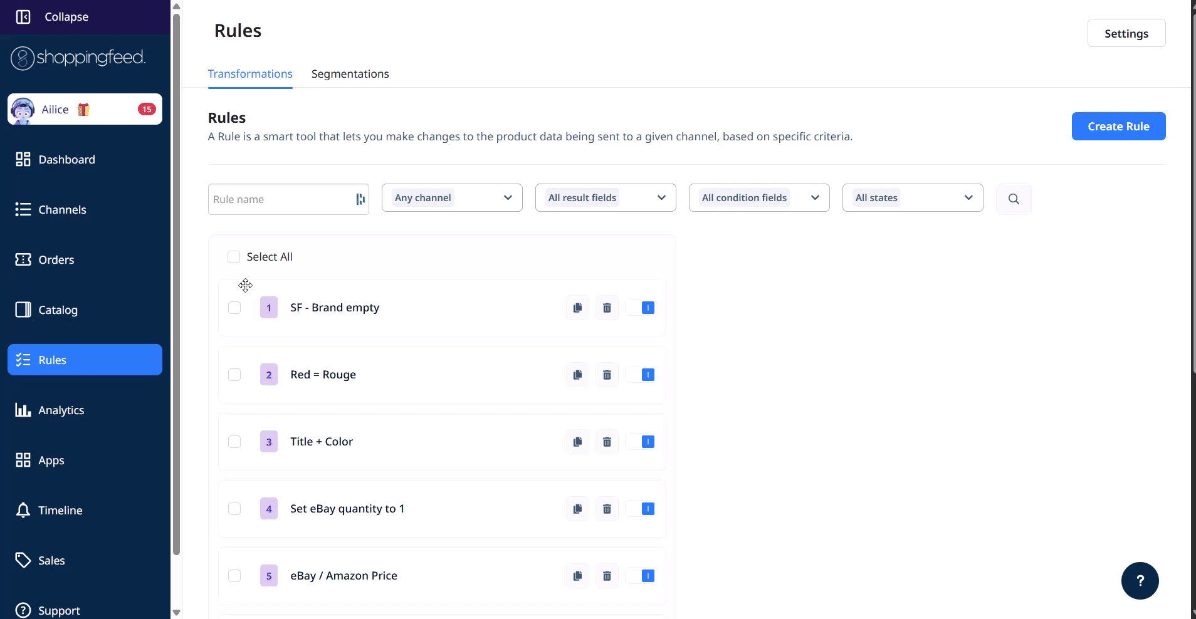This screenshot has height=619, width=1196.
Task: Open the Red = Rouge rule name
Action: (323, 375)
